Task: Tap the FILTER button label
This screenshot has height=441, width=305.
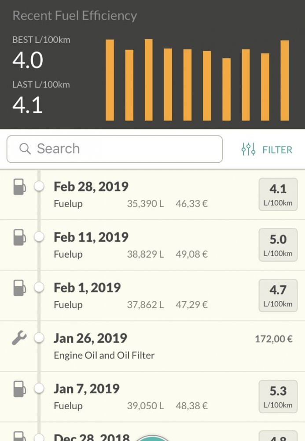Action: [277, 150]
